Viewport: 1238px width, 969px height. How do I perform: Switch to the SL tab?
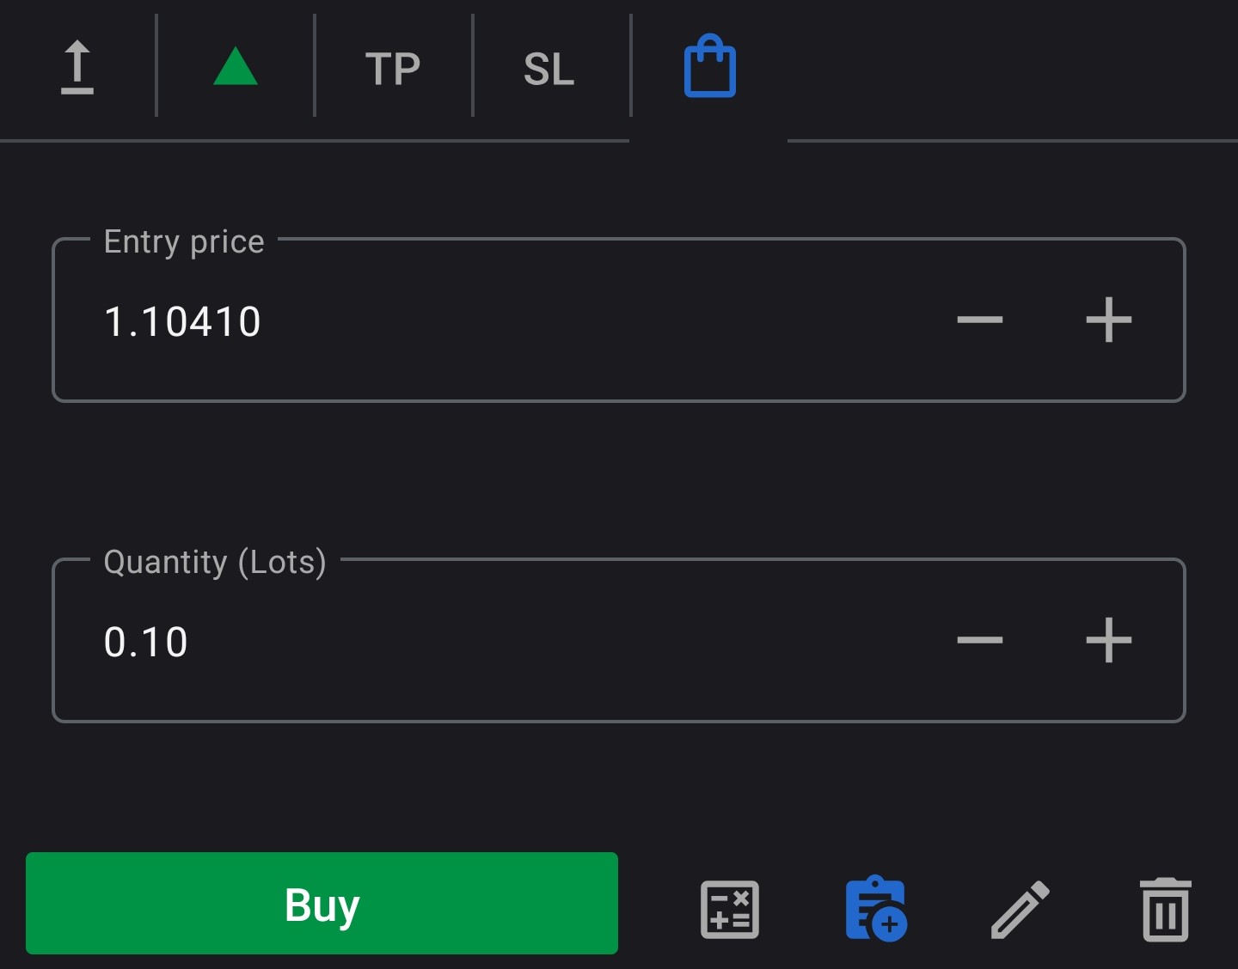549,67
